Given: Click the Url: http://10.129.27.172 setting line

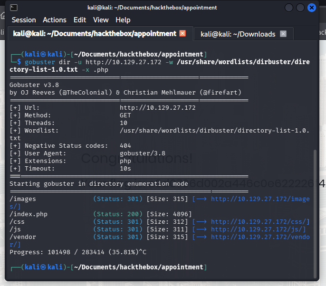Looking at the screenshot, I should [103, 108].
